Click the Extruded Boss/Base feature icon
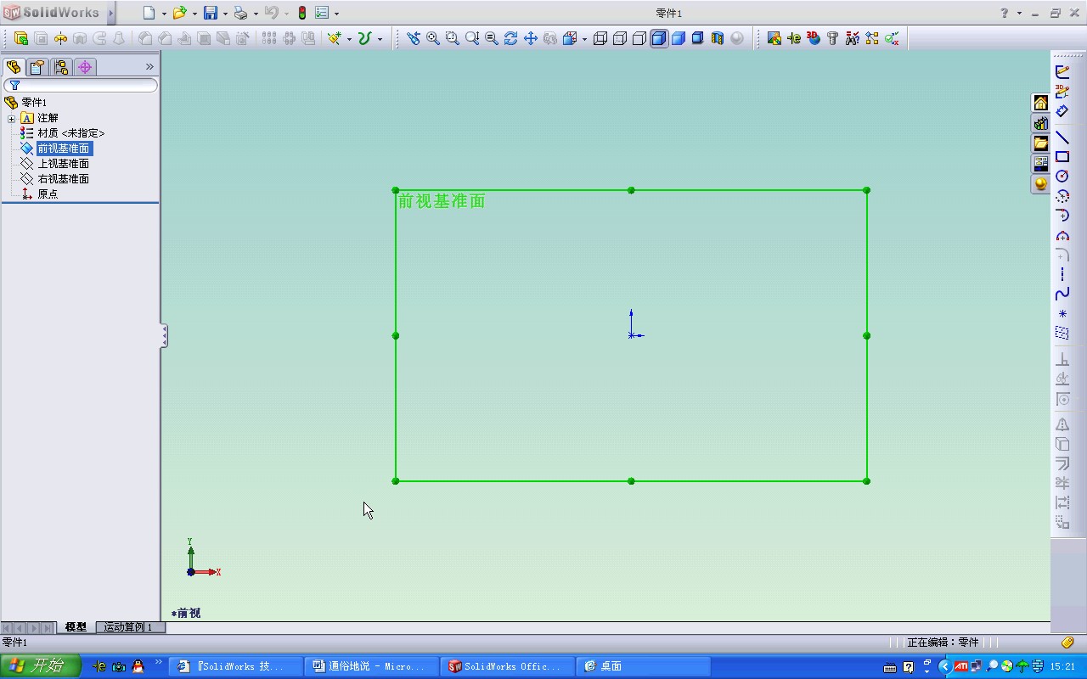Image resolution: width=1087 pixels, height=679 pixels. (21, 38)
